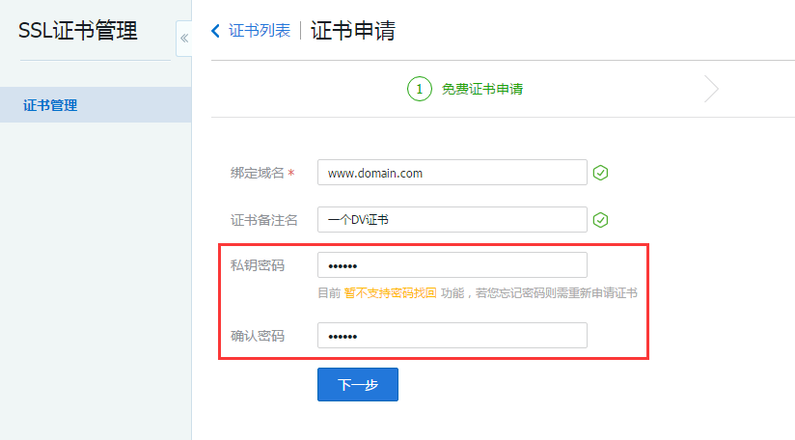The height and width of the screenshot is (440, 795).
Task: Click the SSL证书管理 sidebar title
Action: (78, 31)
